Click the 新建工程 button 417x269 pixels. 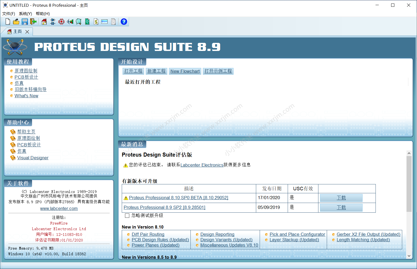[x=157, y=71]
